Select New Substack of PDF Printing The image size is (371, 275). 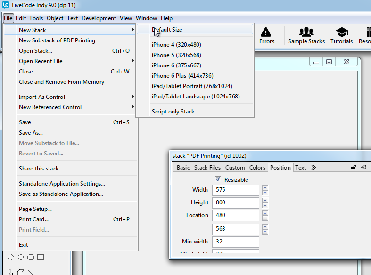tap(70, 40)
